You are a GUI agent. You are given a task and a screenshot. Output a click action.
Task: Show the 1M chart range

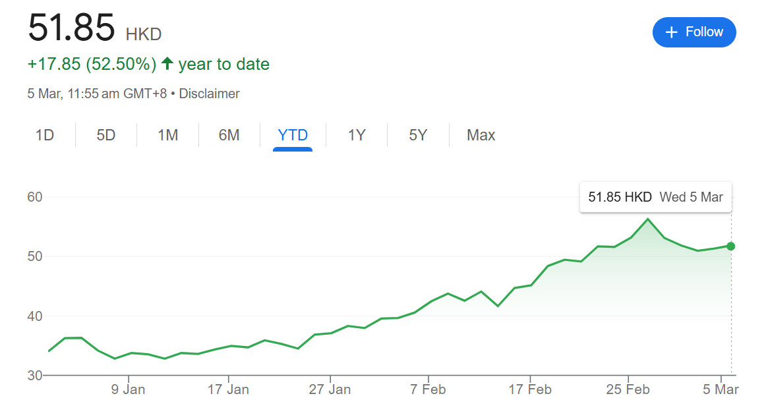coord(167,135)
